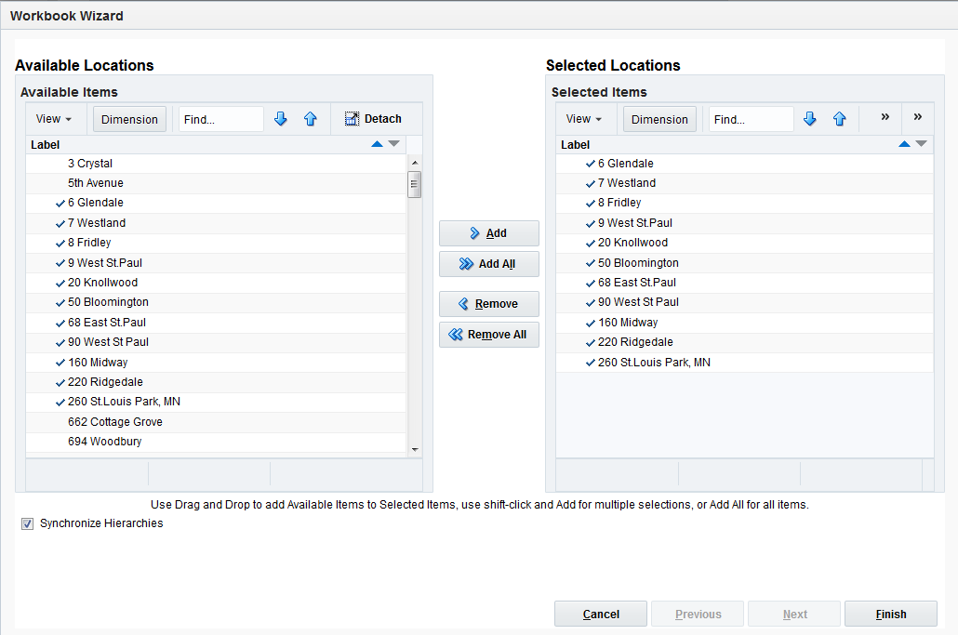Click the Remove All button
The height and width of the screenshot is (635, 958).
(489, 335)
